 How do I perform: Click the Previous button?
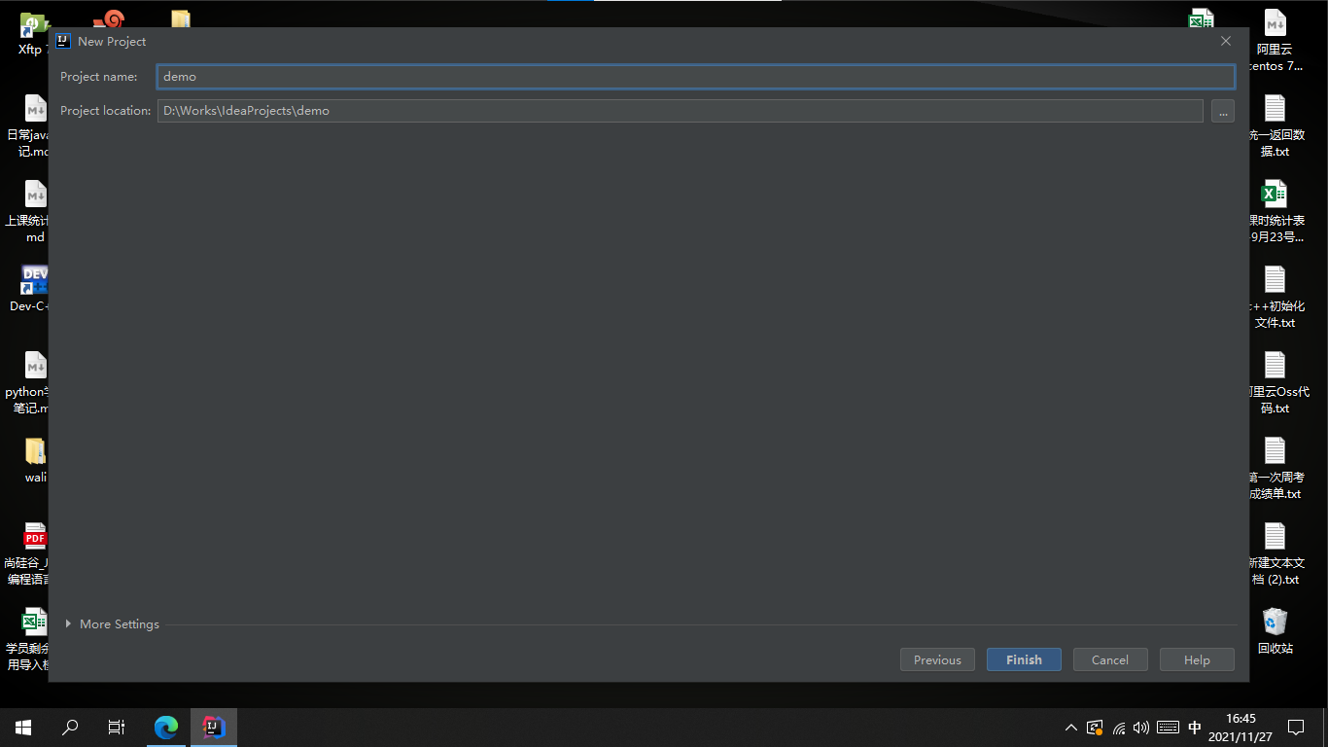(937, 659)
